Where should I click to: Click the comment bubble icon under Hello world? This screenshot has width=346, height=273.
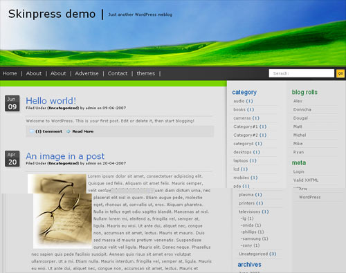tap(32, 131)
